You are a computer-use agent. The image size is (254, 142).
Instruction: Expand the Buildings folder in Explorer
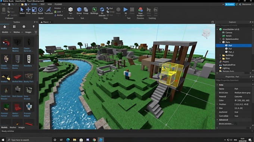220,55
